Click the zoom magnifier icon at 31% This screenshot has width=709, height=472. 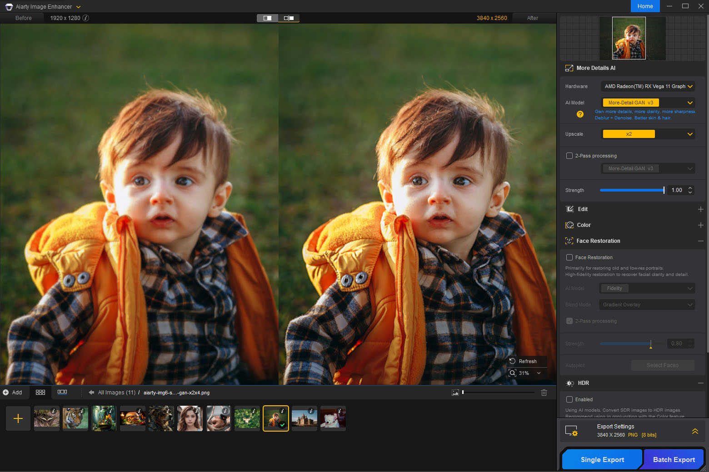click(512, 373)
